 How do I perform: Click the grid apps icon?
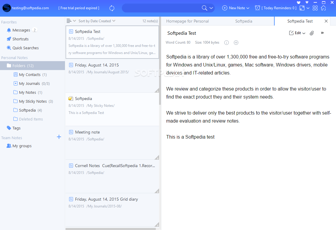(315, 8)
